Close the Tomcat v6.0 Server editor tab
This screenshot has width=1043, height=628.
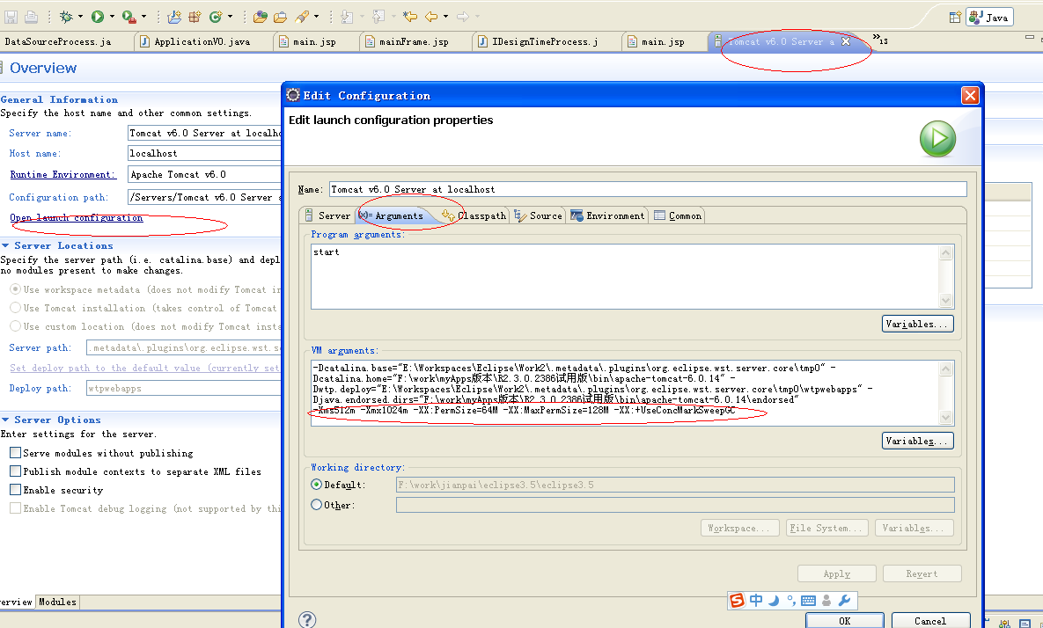tap(846, 41)
